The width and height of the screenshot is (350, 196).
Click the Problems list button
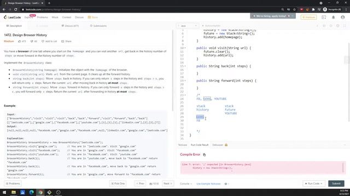[13, 183]
